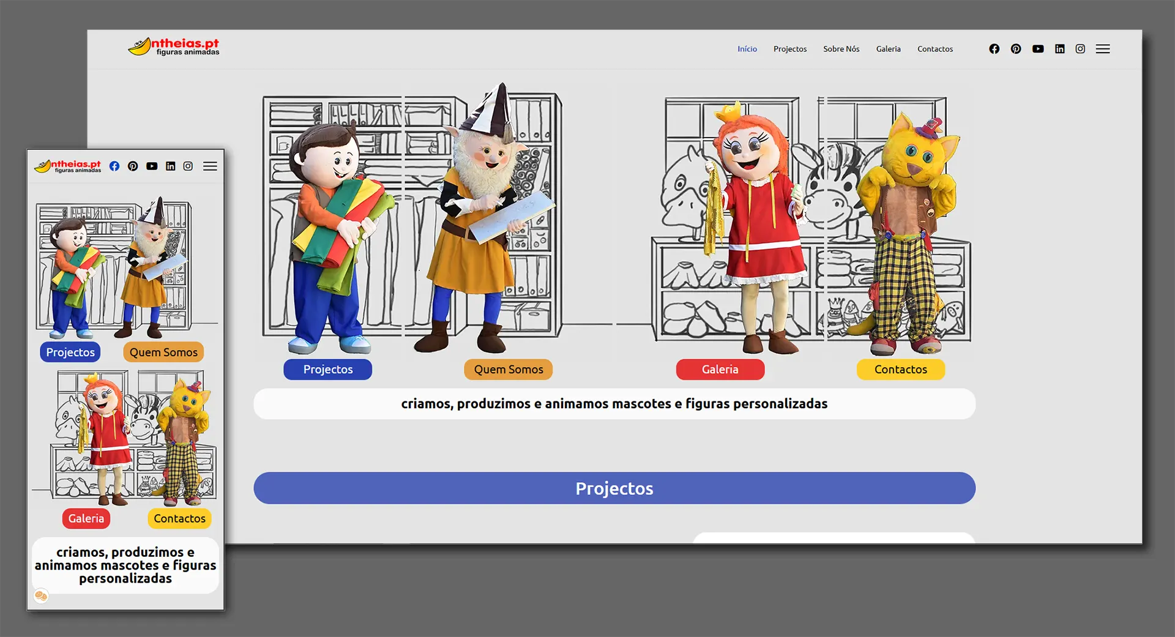Viewport: 1175px width, 637px height.
Task: Select the Pinterest icon on the mobile view
Action: pos(133,166)
